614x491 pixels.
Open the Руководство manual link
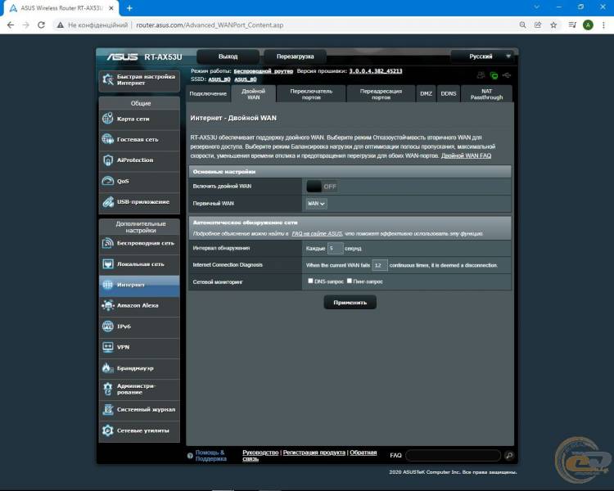pyautogui.click(x=260, y=453)
